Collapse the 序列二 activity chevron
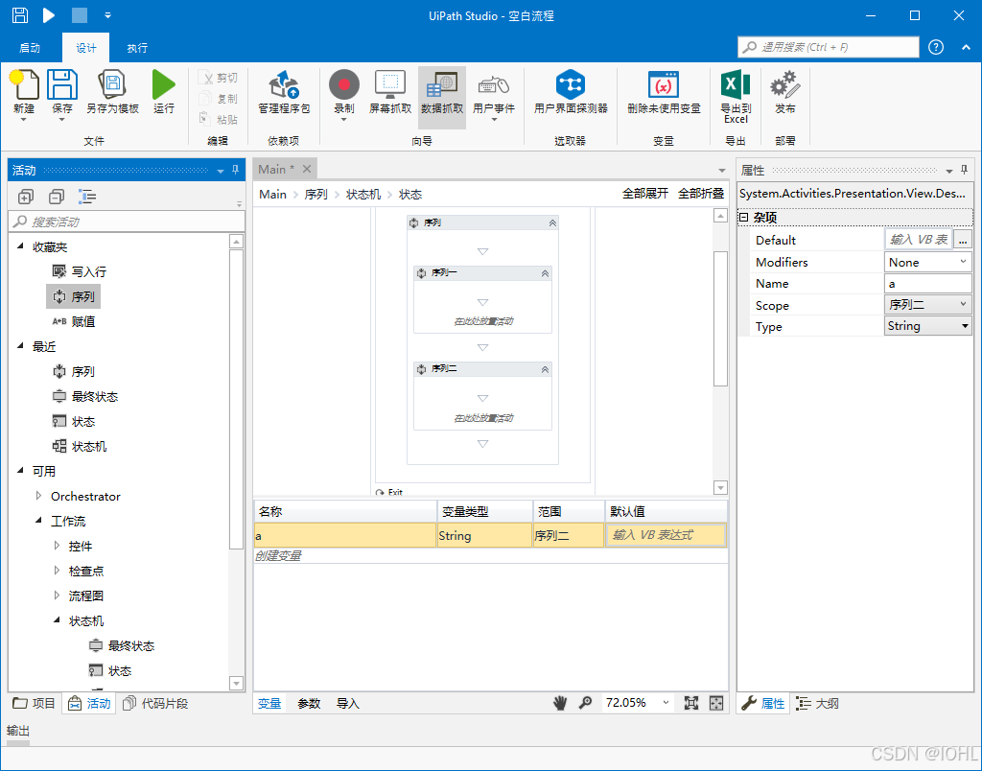 pyautogui.click(x=545, y=369)
